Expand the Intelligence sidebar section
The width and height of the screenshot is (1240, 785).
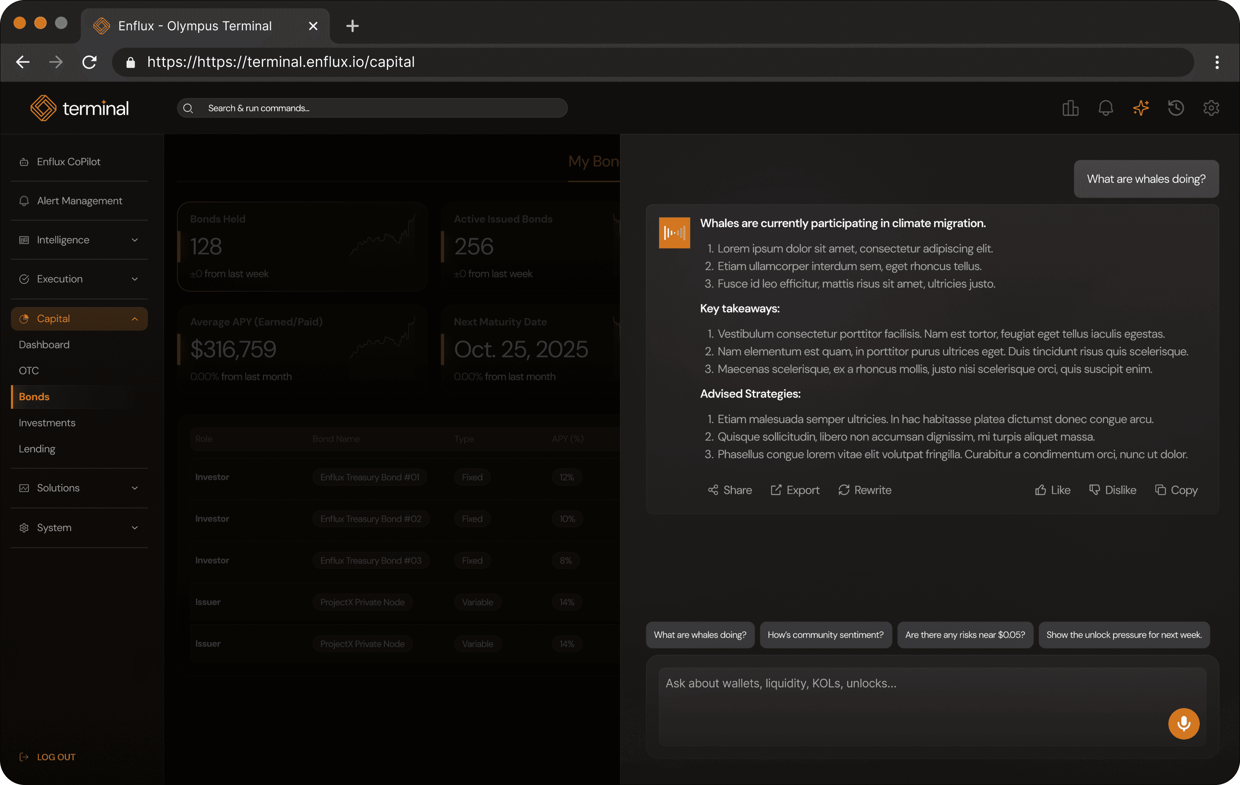pos(79,240)
